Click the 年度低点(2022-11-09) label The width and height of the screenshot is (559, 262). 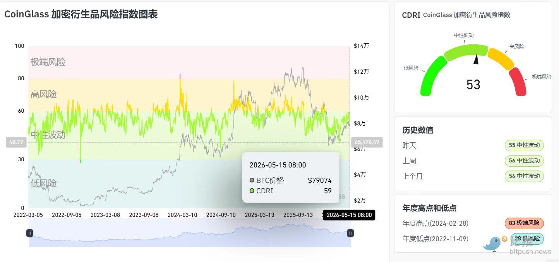click(x=436, y=239)
